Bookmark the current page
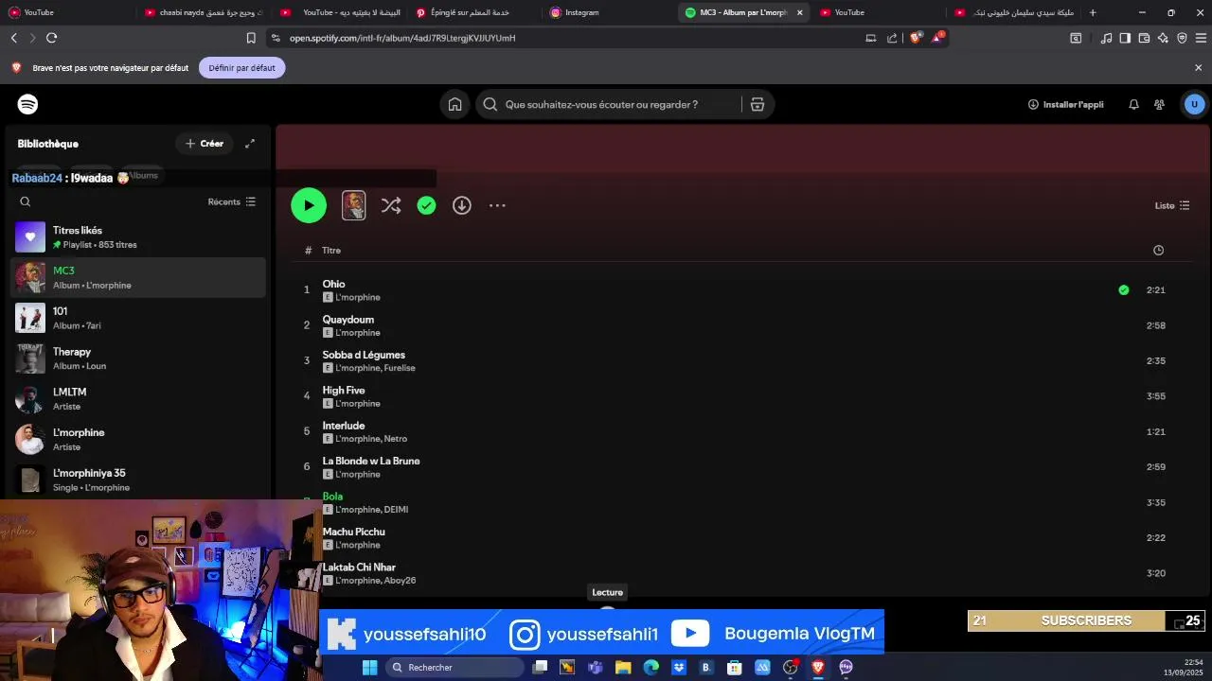Screen dimensions: 1212x681 click(x=251, y=38)
